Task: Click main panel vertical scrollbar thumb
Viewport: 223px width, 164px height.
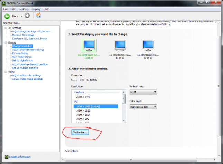Action: [x=219, y=86]
